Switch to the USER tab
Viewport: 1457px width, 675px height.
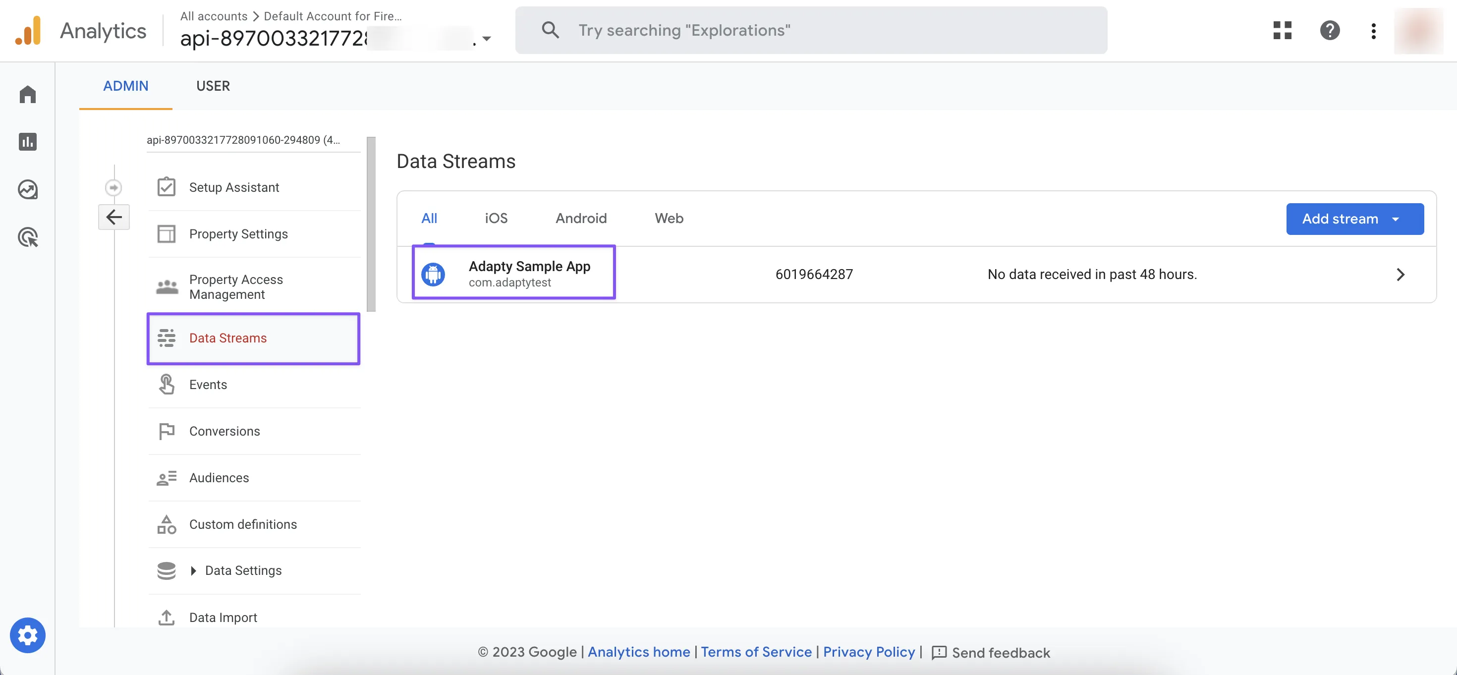click(213, 86)
